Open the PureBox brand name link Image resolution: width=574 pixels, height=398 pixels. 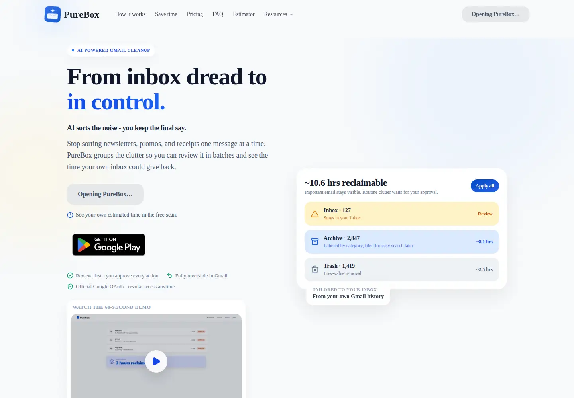click(x=81, y=14)
